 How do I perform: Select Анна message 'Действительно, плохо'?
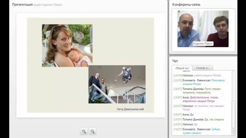click(196, 99)
